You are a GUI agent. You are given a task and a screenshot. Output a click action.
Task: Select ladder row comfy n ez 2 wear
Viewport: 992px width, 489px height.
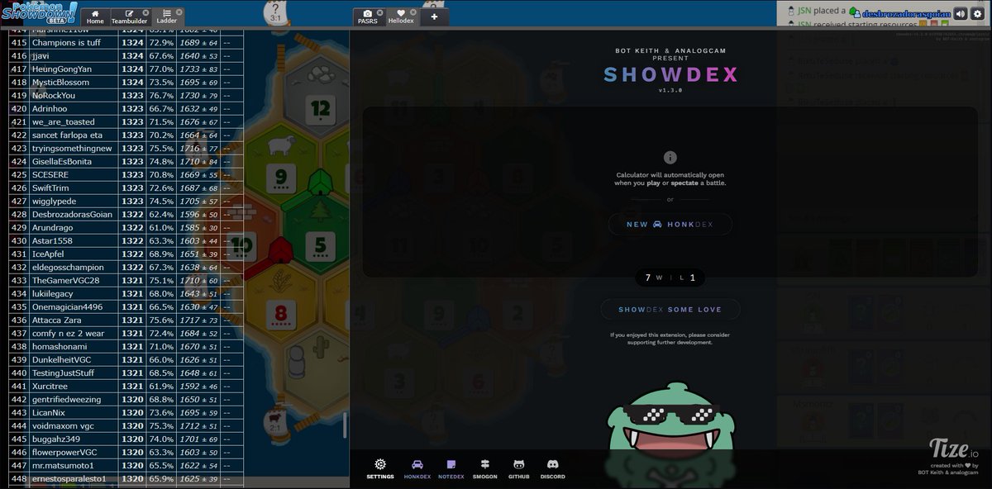(126, 333)
